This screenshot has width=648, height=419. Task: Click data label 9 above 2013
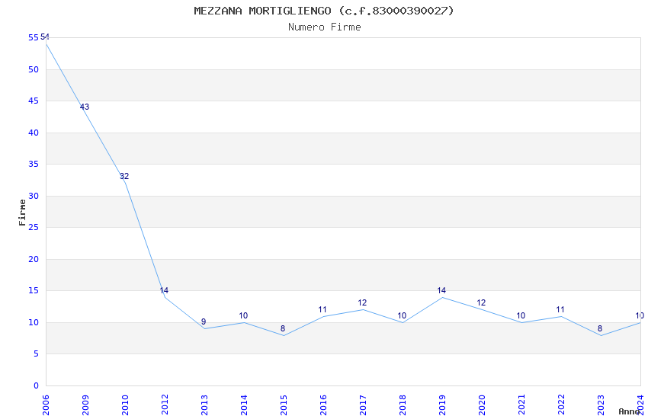tap(204, 321)
